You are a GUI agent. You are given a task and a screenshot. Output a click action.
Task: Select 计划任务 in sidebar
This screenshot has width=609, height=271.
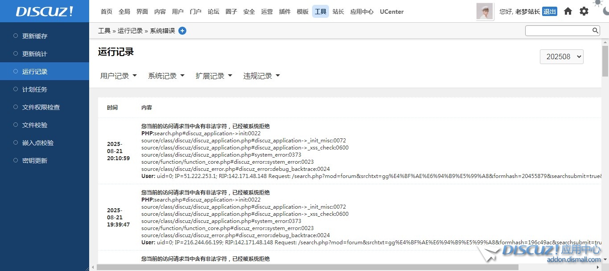(45, 89)
